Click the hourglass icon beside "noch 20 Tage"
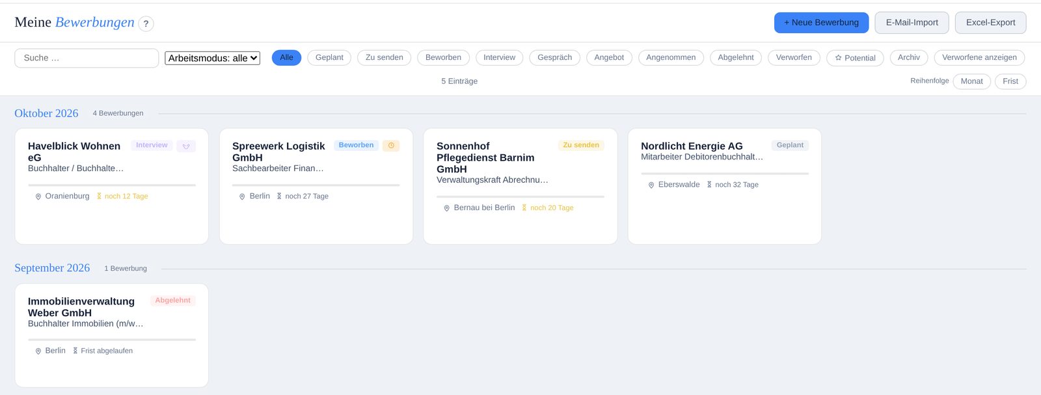This screenshot has width=1041, height=395. [524, 208]
